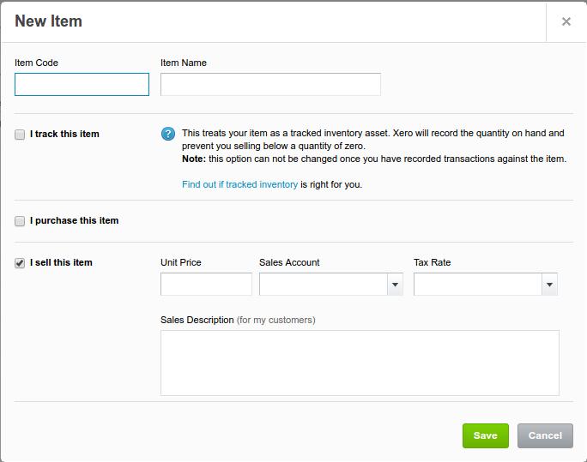Click the 'Note:' text about recorded transactions
587x462 pixels.
click(374, 159)
